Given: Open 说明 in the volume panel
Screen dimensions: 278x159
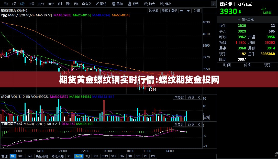Looking at the screenshot, I should pos(191,98).
